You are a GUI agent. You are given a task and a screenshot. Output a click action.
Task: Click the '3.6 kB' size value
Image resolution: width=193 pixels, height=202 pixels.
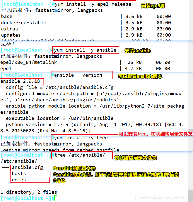[x=134, y=17]
